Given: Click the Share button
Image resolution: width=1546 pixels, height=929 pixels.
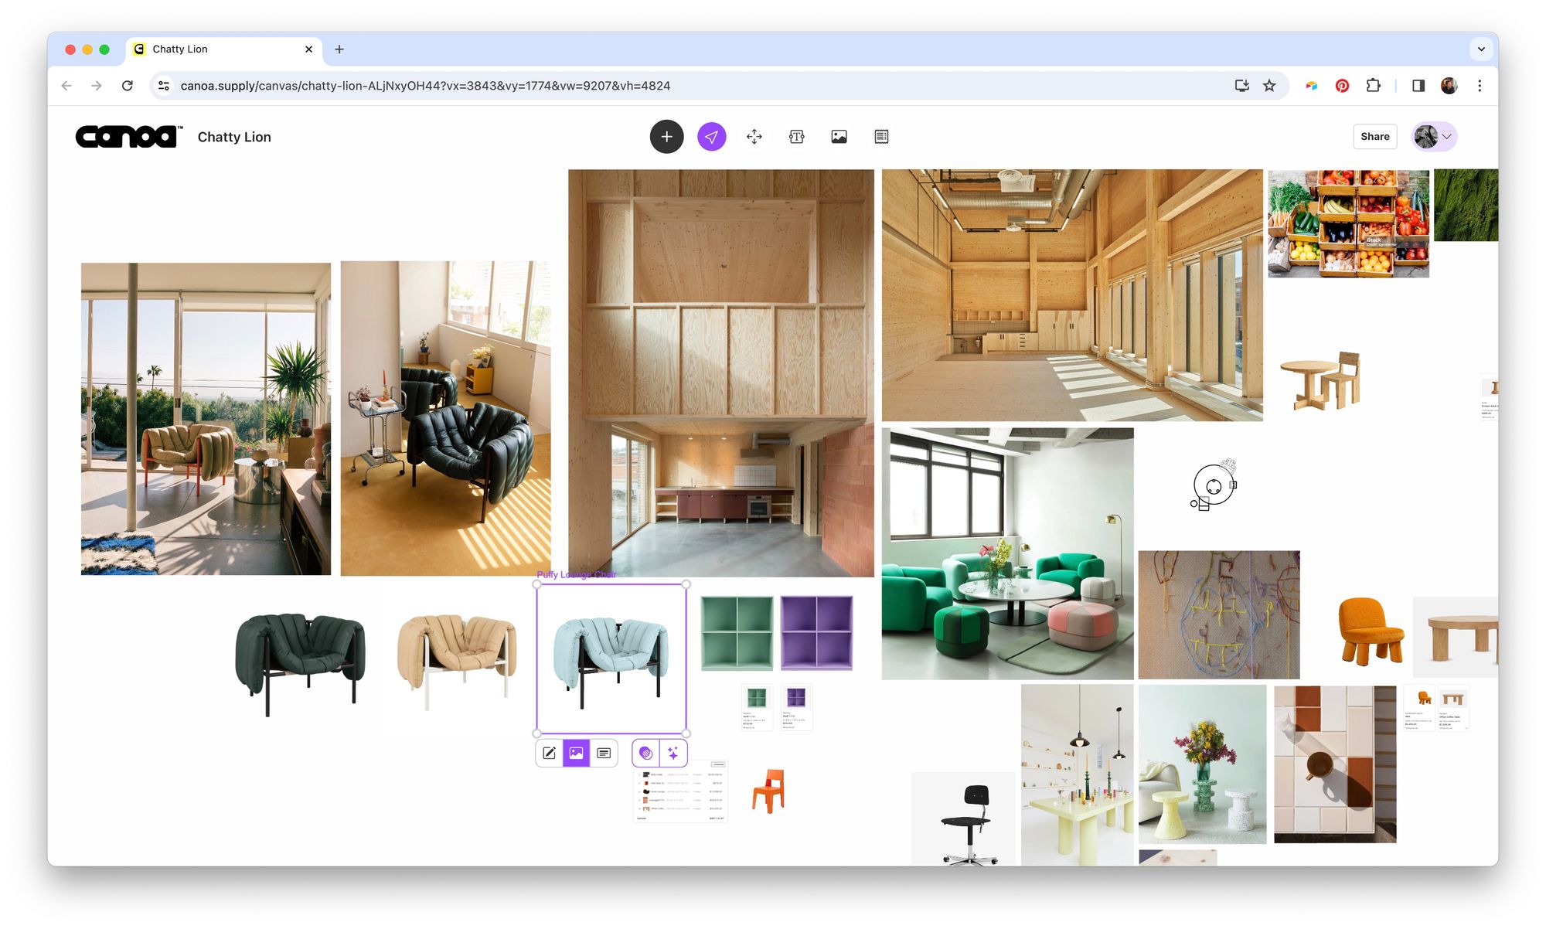Looking at the screenshot, I should pos(1374,137).
